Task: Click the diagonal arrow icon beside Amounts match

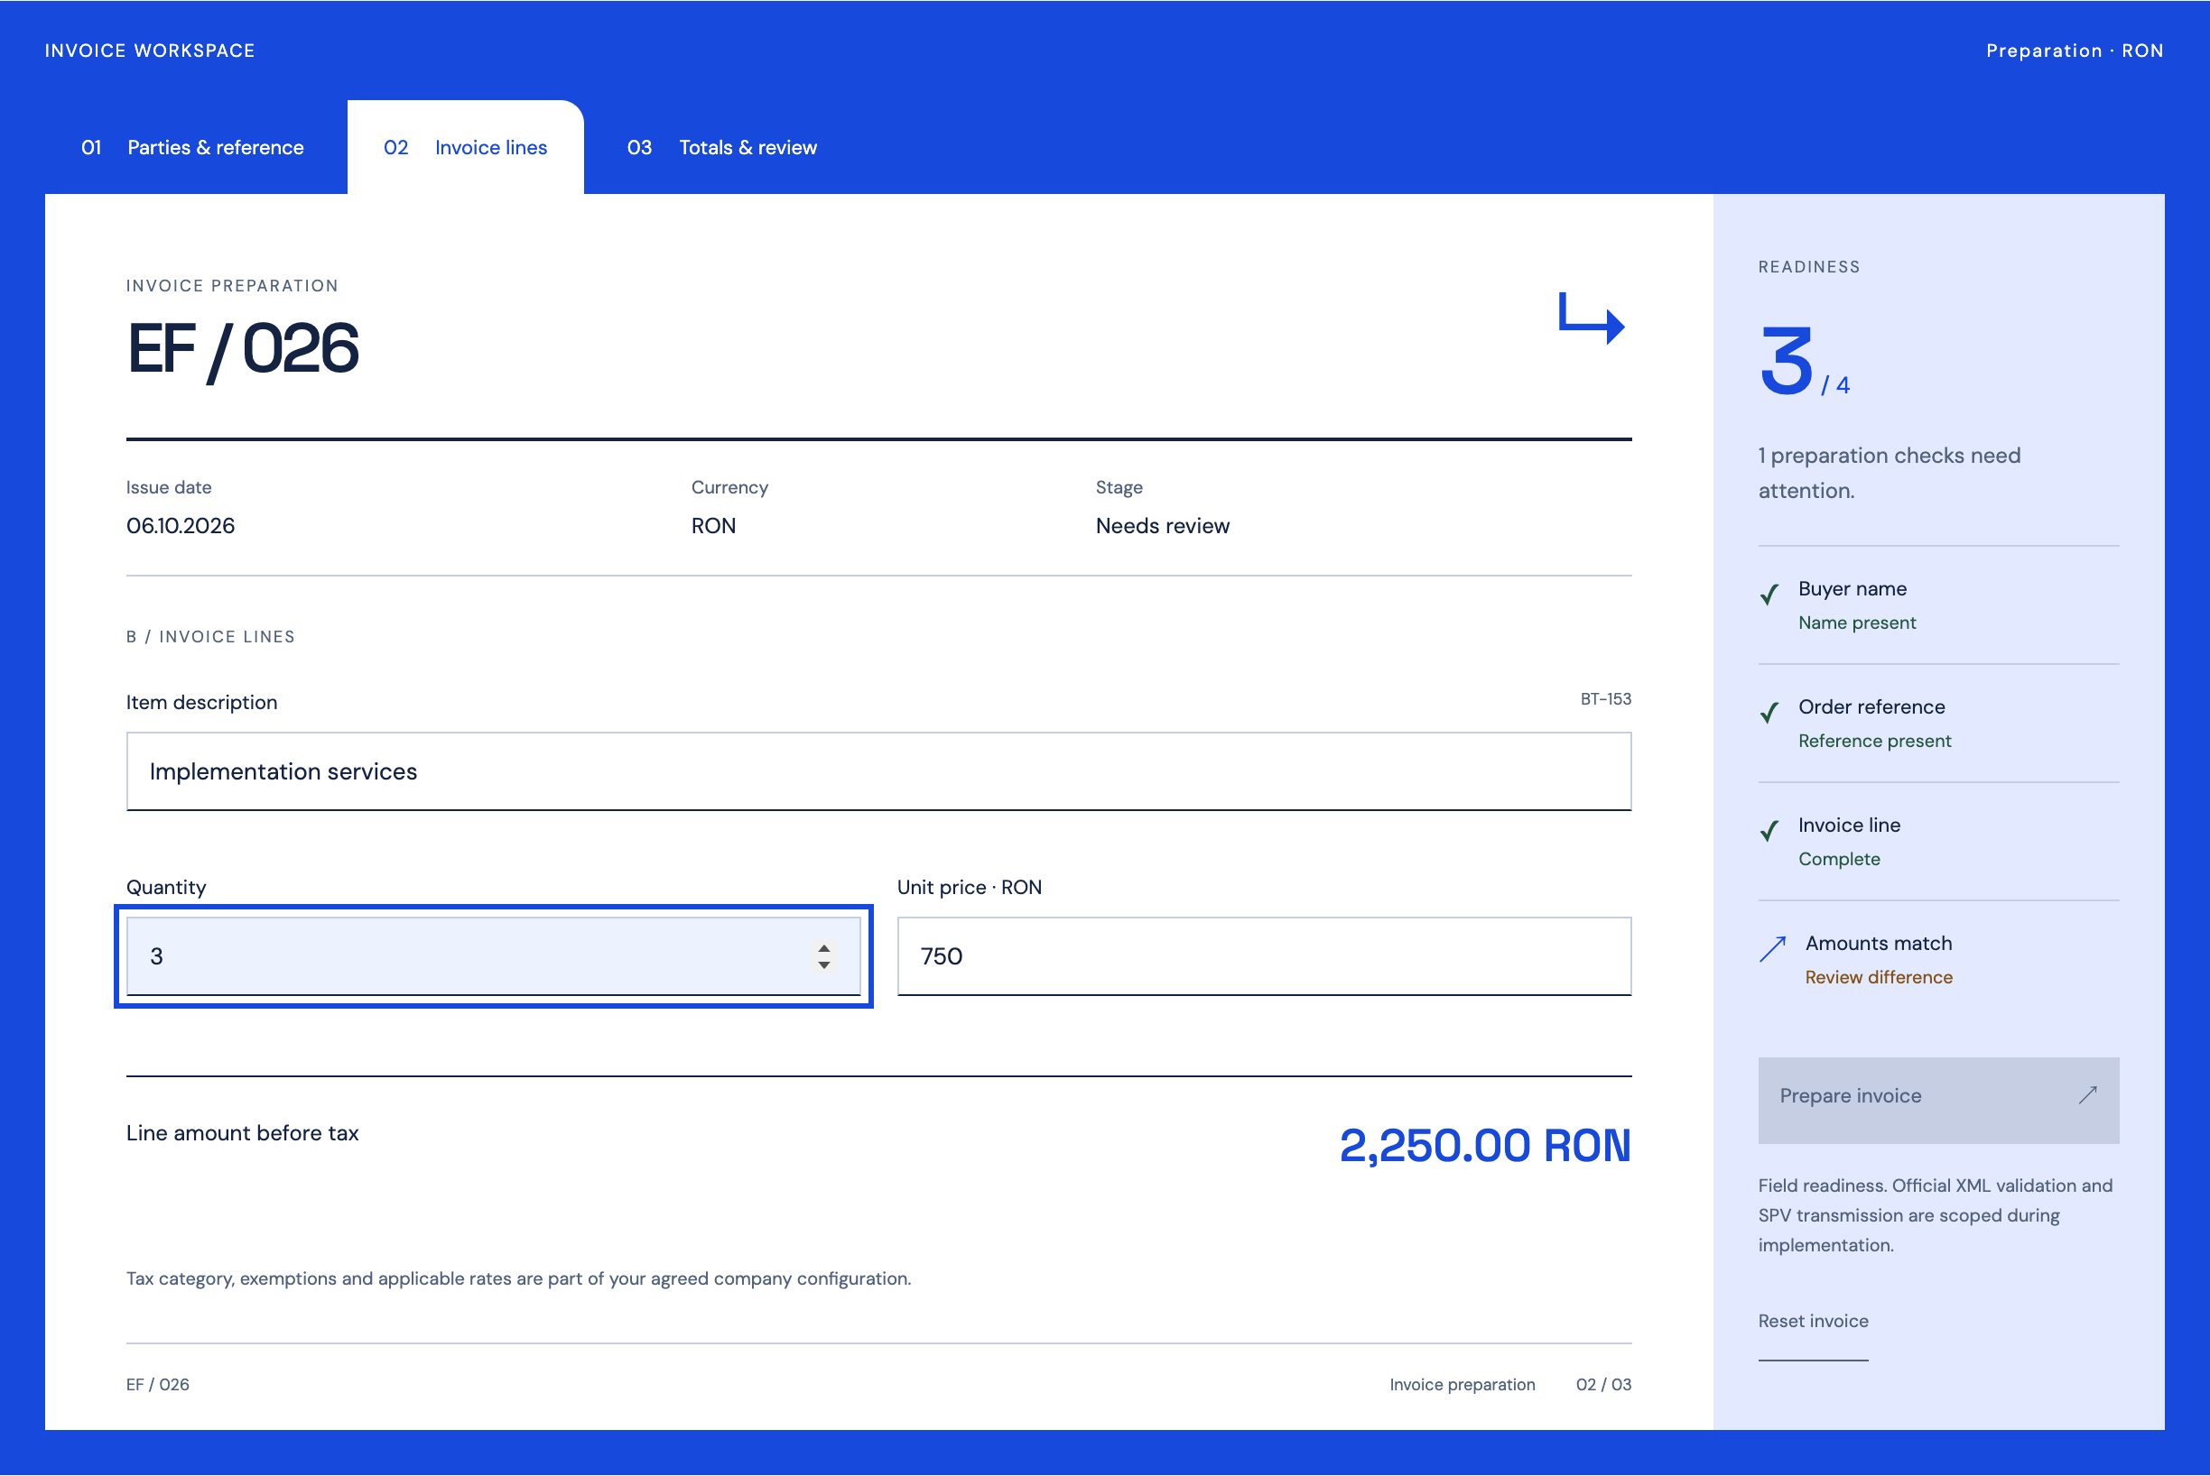Action: (1773, 949)
